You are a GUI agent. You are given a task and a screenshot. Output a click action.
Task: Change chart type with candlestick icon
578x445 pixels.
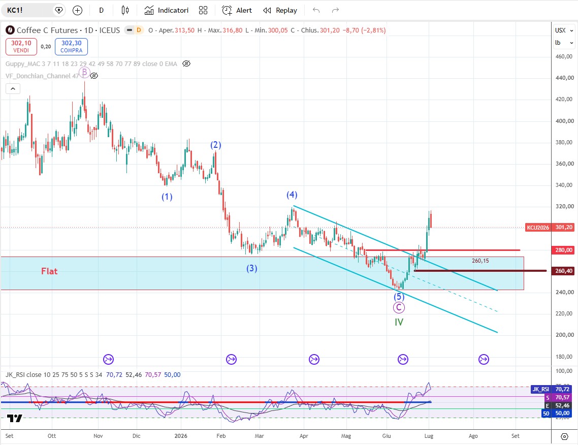pyautogui.click(x=125, y=10)
